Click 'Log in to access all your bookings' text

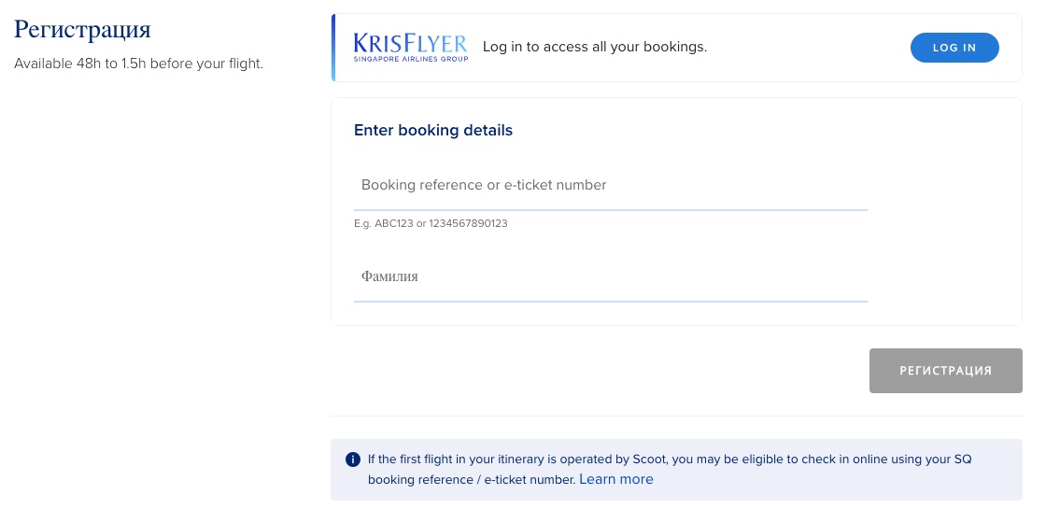pyautogui.click(x=594, y=48)
